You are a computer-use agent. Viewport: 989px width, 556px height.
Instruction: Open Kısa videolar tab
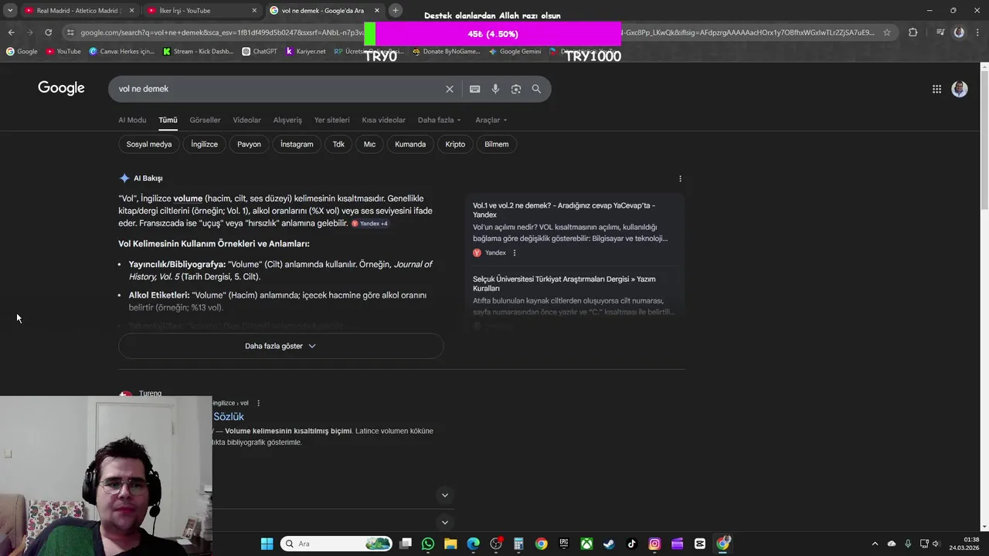(383, 120)
